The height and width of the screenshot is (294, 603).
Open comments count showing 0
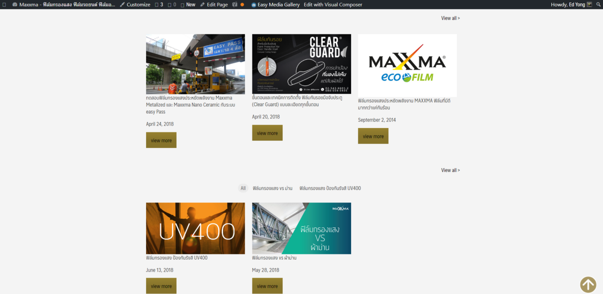tap(172, 5)
